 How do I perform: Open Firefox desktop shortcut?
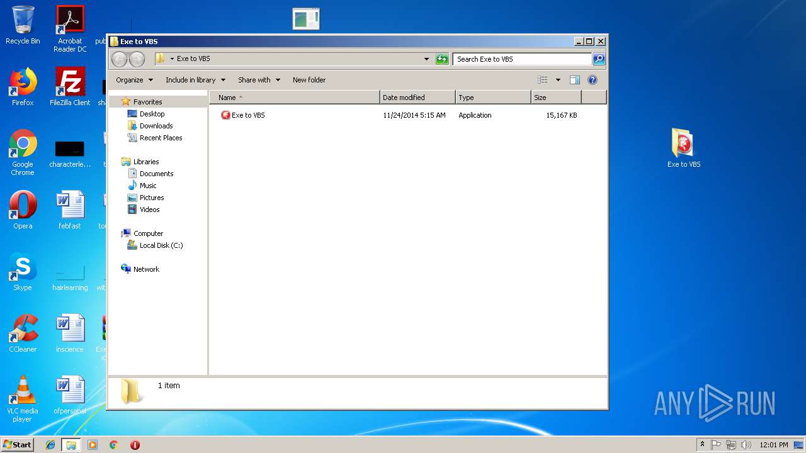[x=23, y=87]
